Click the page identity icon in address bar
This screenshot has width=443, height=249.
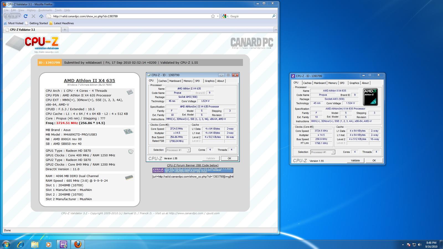coord(49,16)
